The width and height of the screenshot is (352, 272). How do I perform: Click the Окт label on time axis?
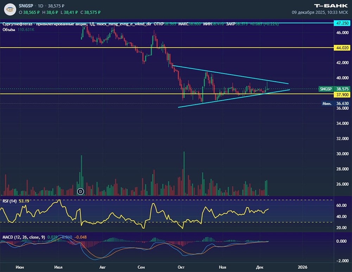click(181, 267)
